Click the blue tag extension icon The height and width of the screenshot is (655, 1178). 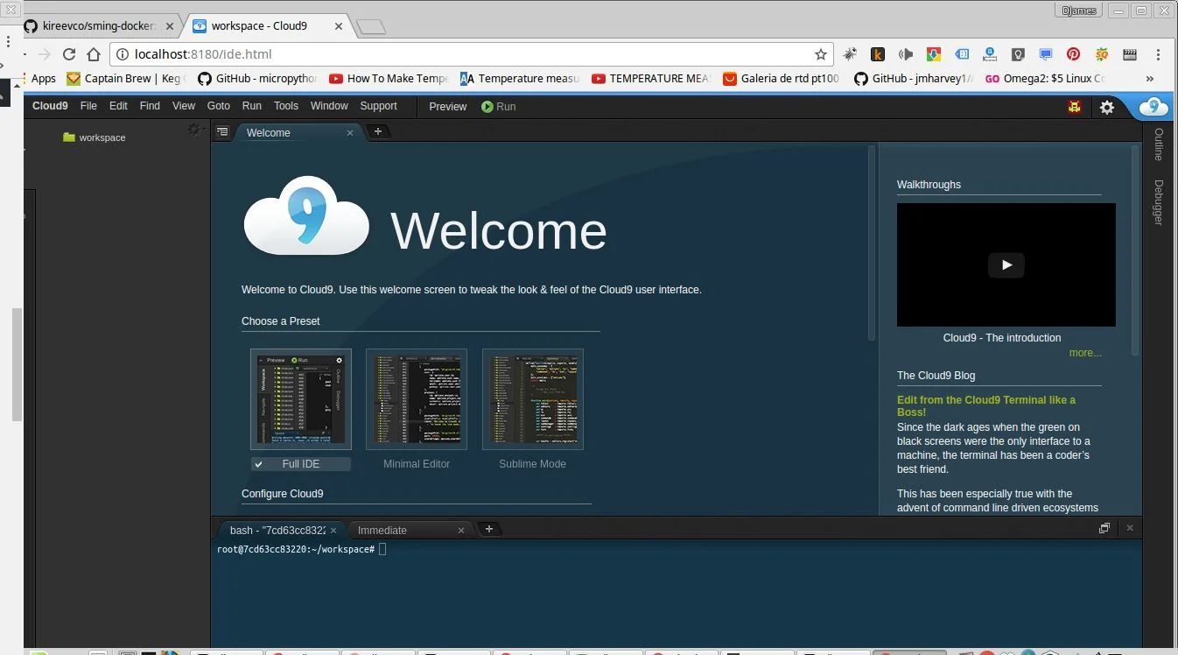(962, 54)
